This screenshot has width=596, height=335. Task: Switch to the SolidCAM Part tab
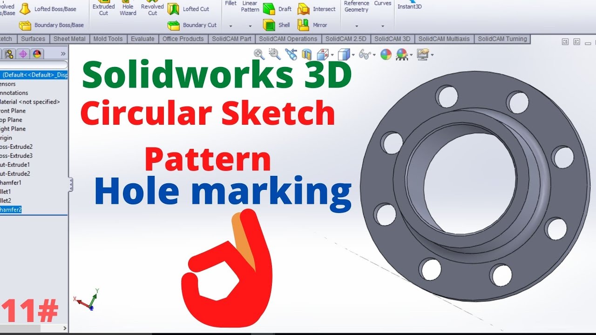tap(231, 39)
